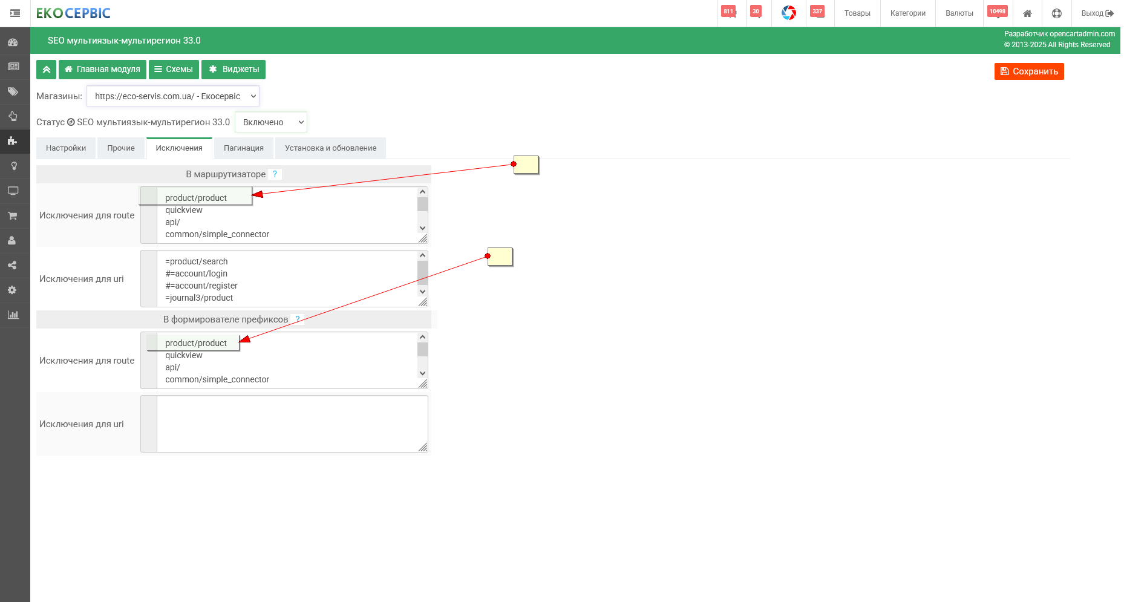Image resolution: width=1124 pixels, height=602 pixels.
Task: Switch to the Пагинация tab
Action: 244,148
